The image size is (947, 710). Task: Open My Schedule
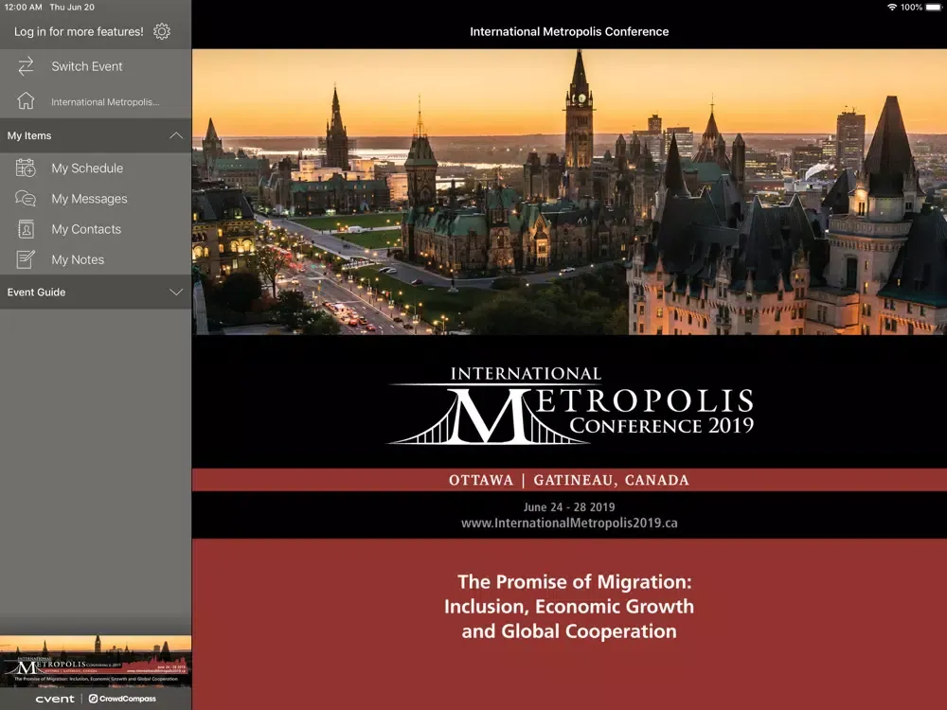tap(96, 168)
